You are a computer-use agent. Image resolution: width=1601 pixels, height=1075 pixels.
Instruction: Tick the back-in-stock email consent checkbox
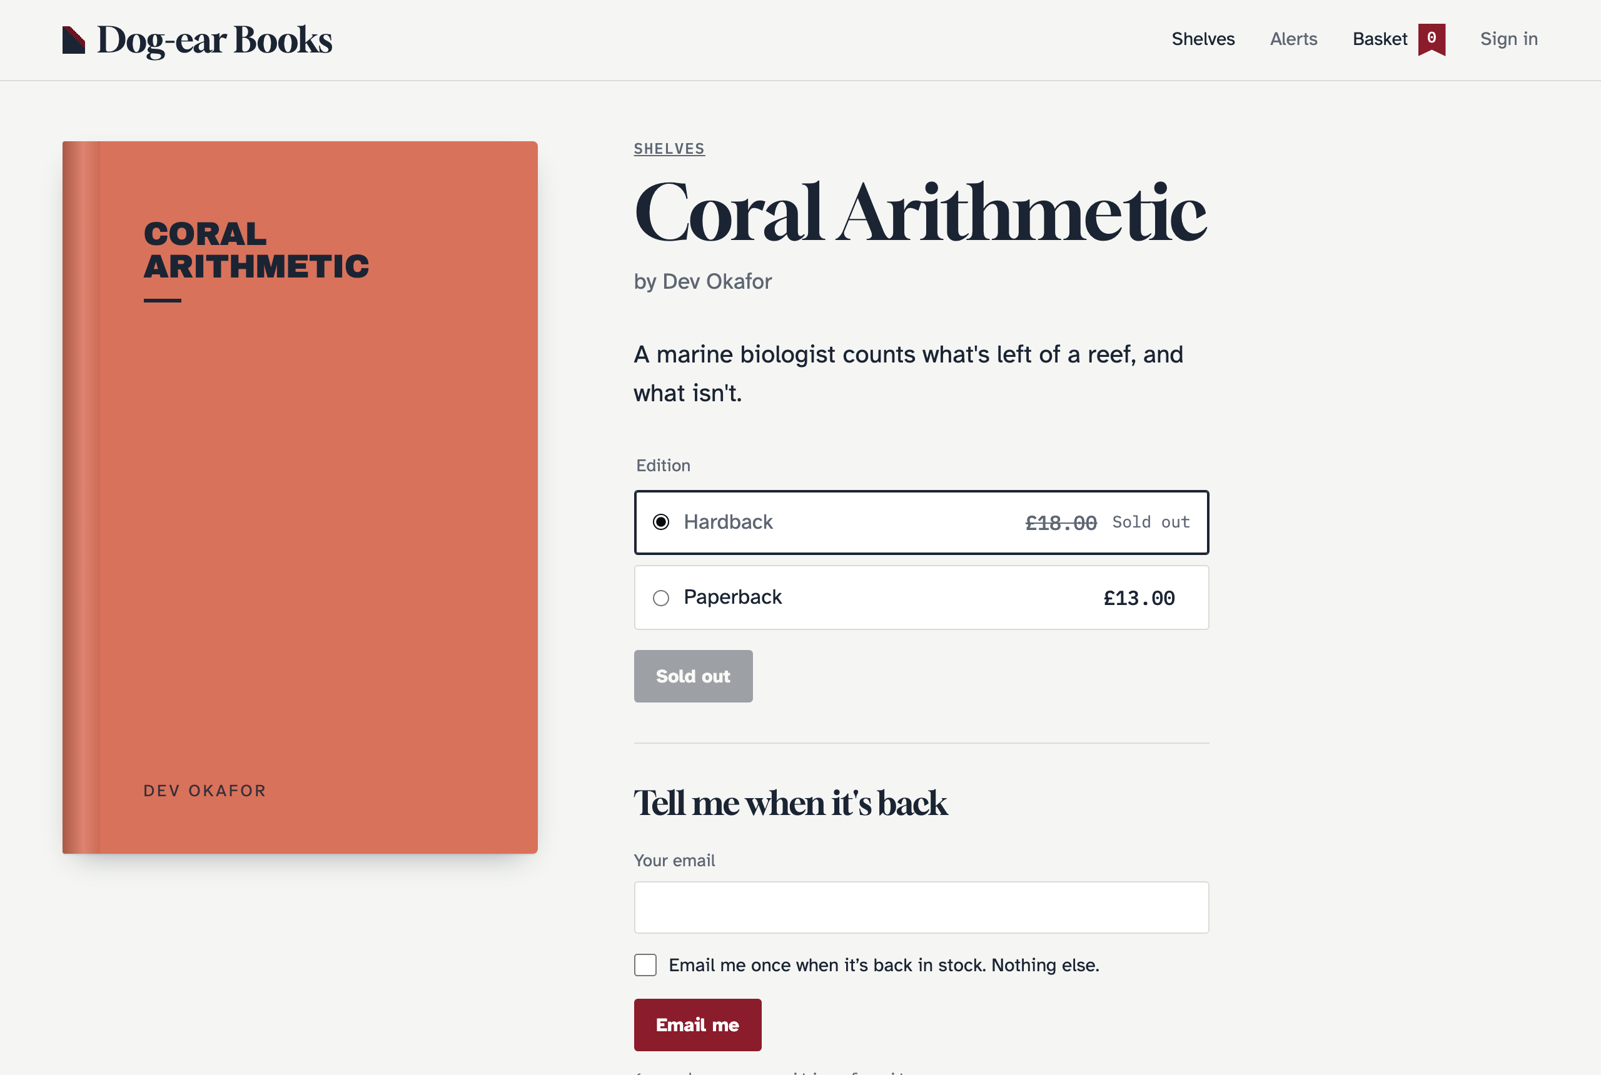pyautogui.click(x=645, y=964)
